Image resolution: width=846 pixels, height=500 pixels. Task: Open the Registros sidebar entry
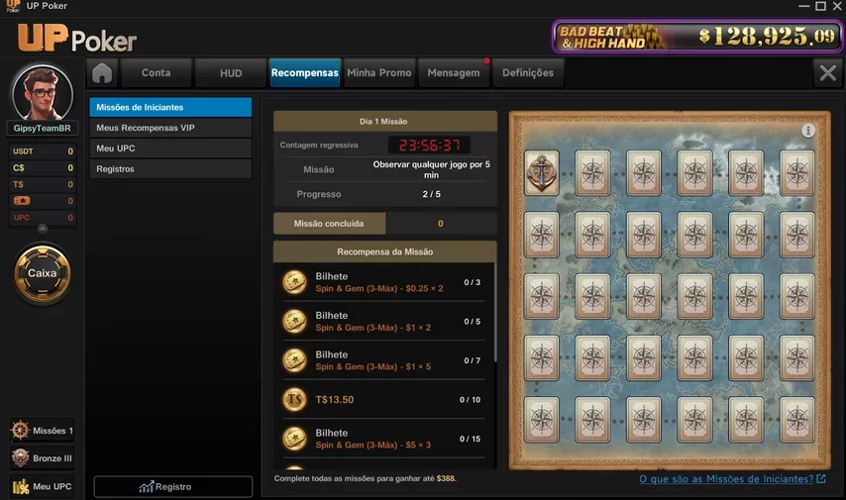[x=170, y=169]
